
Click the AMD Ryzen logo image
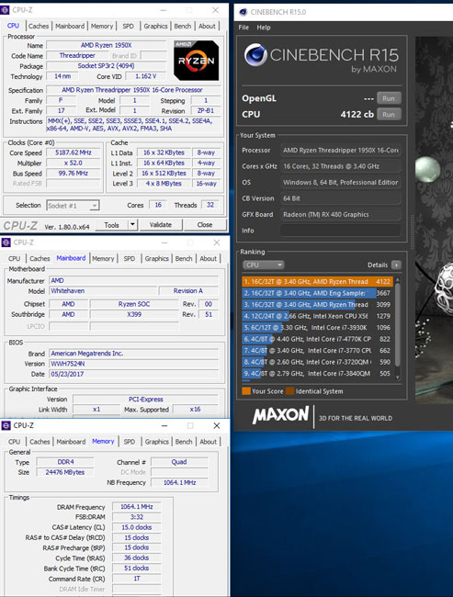coord(197,60)
